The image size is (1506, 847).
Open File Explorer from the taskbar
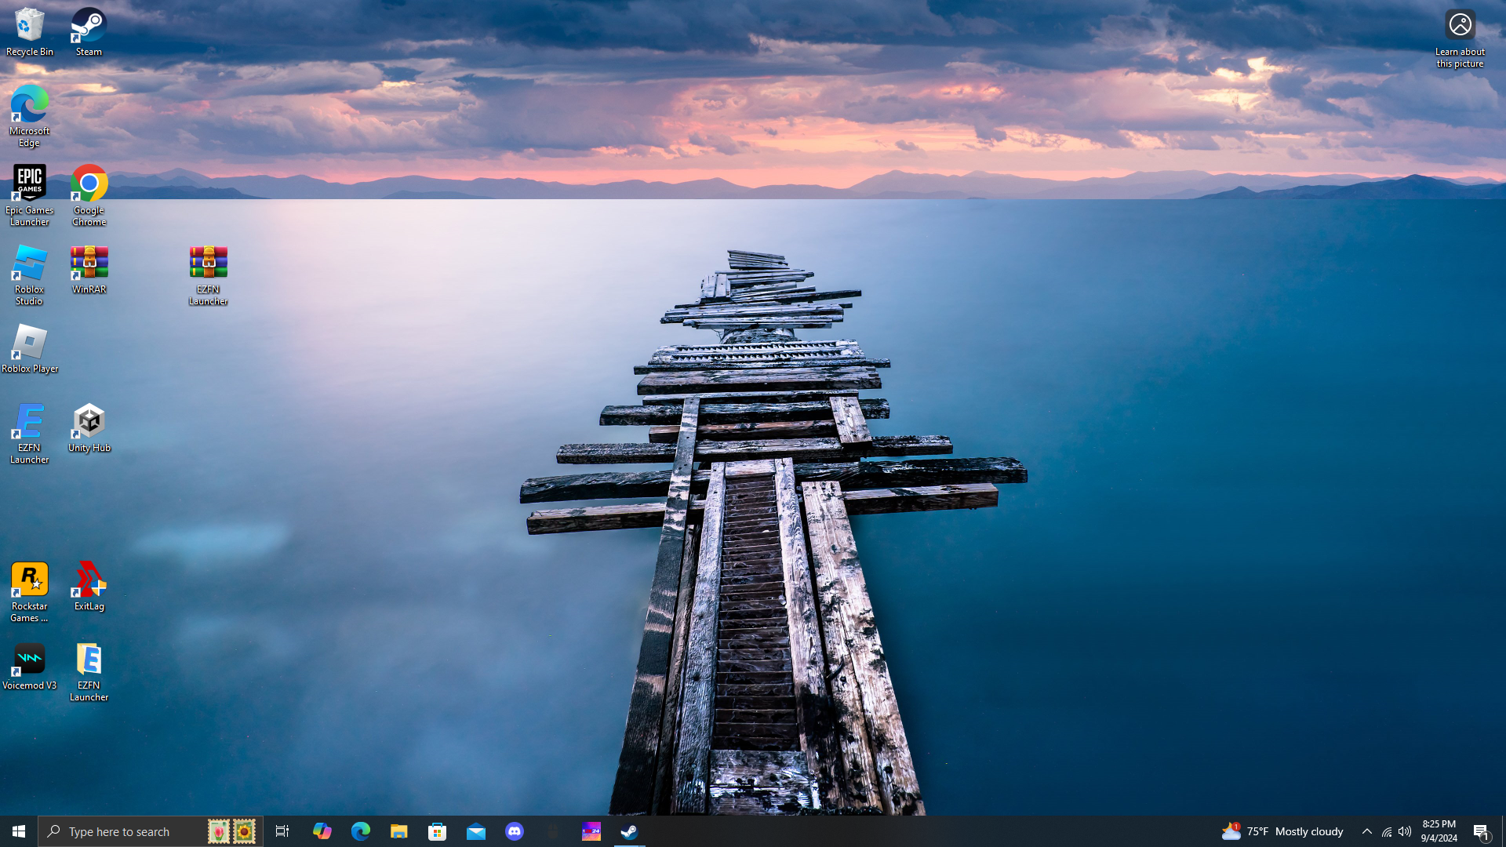click(x=398, y=831)
